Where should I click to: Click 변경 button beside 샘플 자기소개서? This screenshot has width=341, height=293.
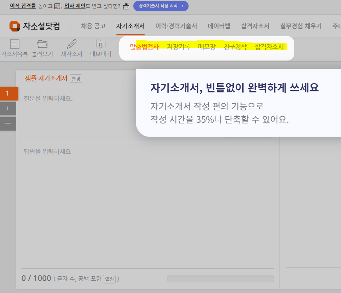[x=76, y=79]
